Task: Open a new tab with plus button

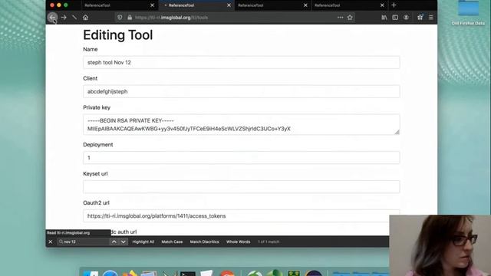Action: [394, 5]
